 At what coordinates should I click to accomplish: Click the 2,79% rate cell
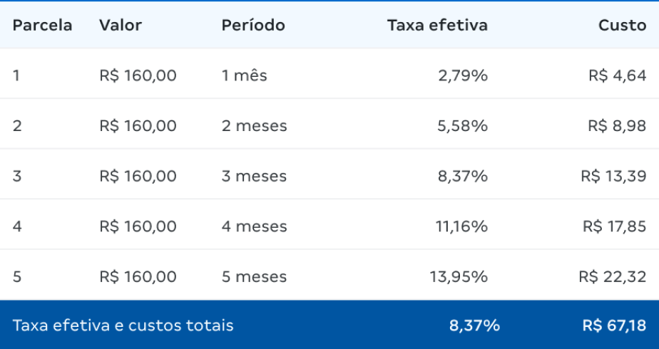pos(463,75)
